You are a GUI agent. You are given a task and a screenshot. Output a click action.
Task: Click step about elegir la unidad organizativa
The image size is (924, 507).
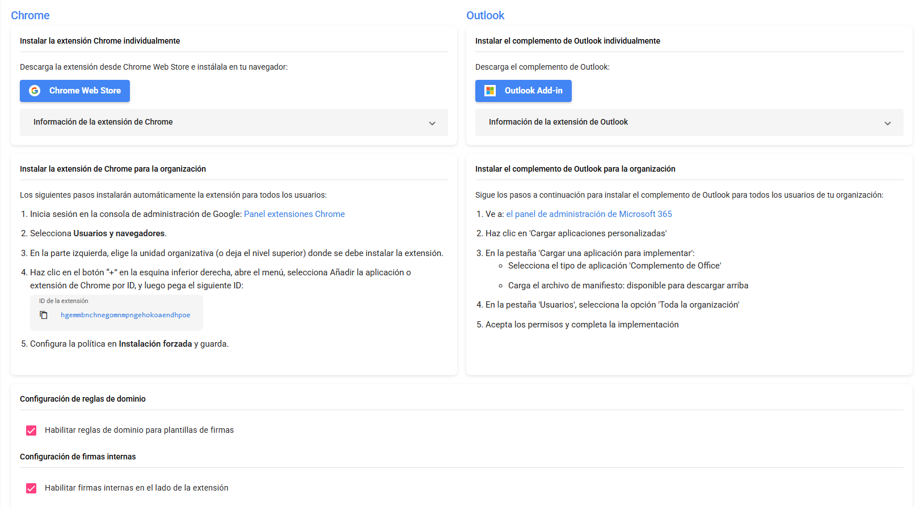coord(237,253)
